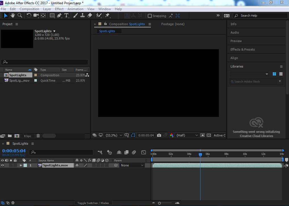Open the Composition Mini-Flowchart in timeline
The height and width of the screenshot is (206, 289).
[x=100, y=152]
